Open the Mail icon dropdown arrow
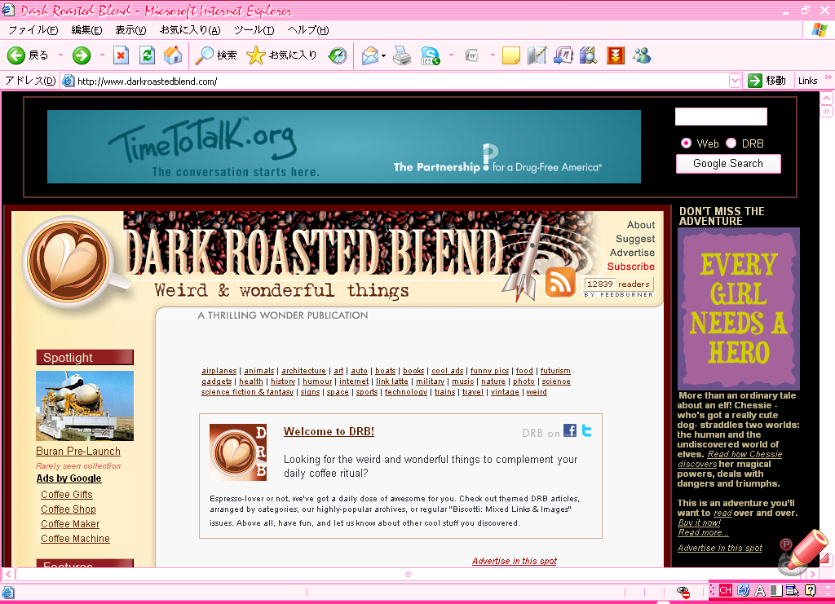This screenshot has width=835, height=604. 383,56
